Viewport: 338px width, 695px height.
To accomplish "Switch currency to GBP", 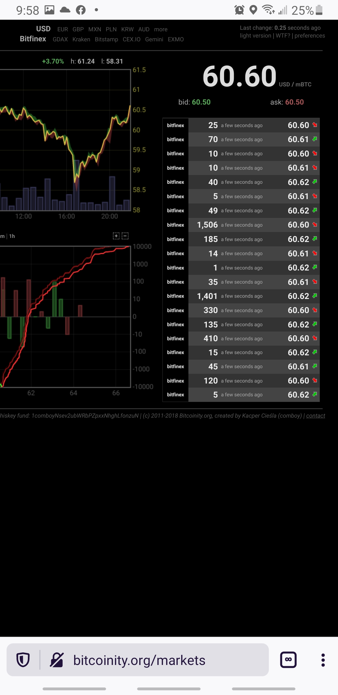I will 78,29.
